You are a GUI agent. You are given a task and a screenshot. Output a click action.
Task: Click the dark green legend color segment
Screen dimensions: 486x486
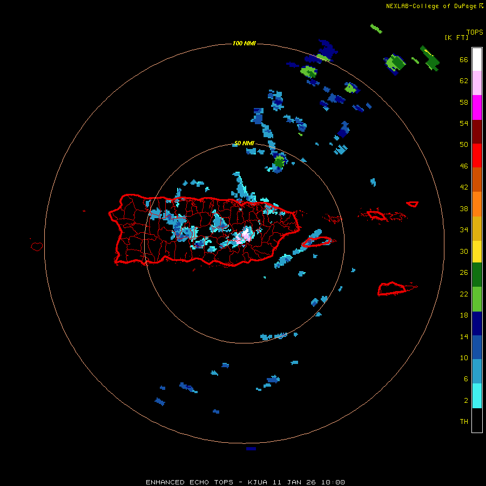click(477, 275)
